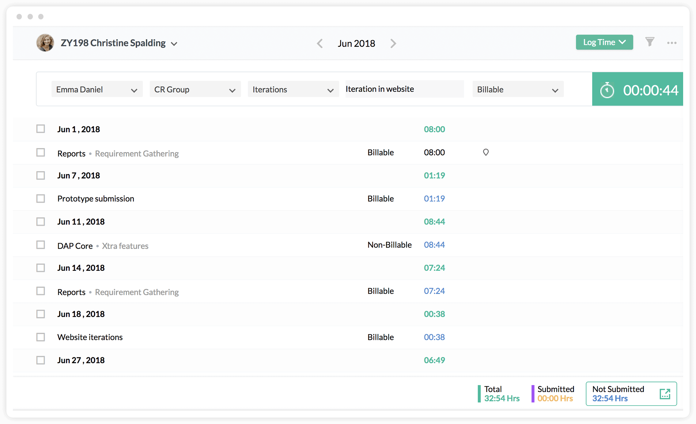Screen dimensions: 696x424
Task: Click export icon in Not Submitted box
Action: pyautogui.click(x=665, y=394)
